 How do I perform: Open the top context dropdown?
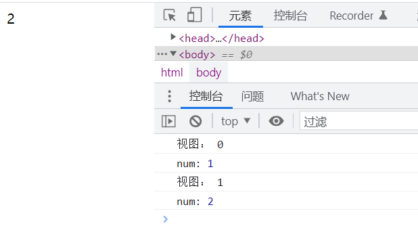pyautogui.click(x=235, y=121)
